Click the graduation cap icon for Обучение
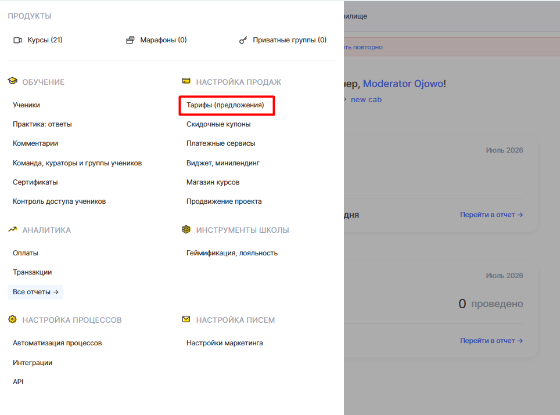 click(x=13, y=81)
